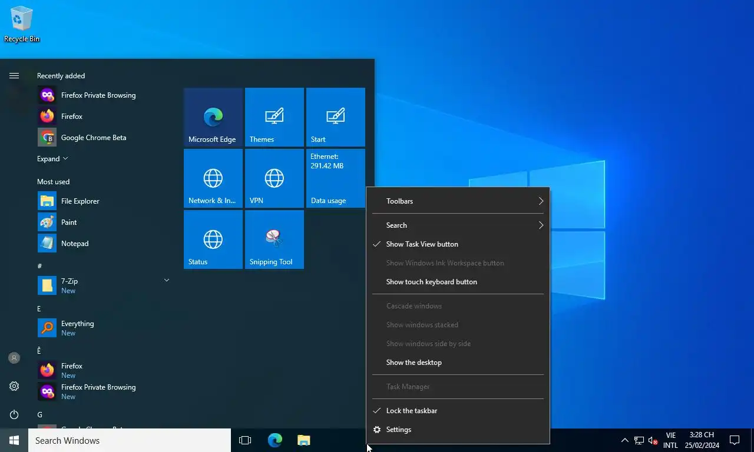Open the Themes tile
This screenshot has width=754, height=452.
coord(275,117)
